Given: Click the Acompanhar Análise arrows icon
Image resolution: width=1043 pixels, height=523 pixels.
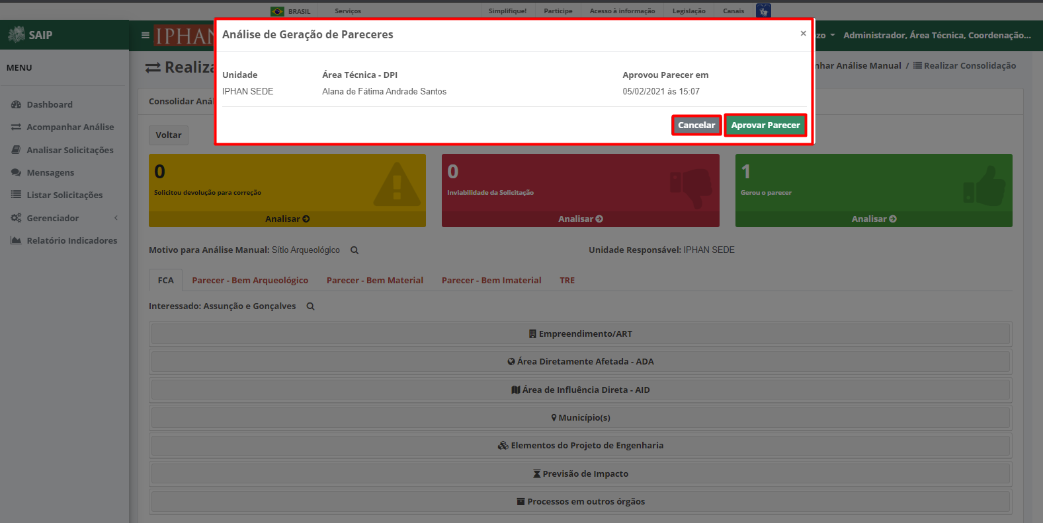Looking at the screenshot, I should (x=16, y=127).
